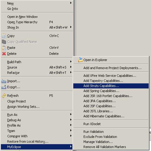Click the grayed Copy Qualified Name icon
Screen dimensions: 151x151
click(x=4, y=42)
